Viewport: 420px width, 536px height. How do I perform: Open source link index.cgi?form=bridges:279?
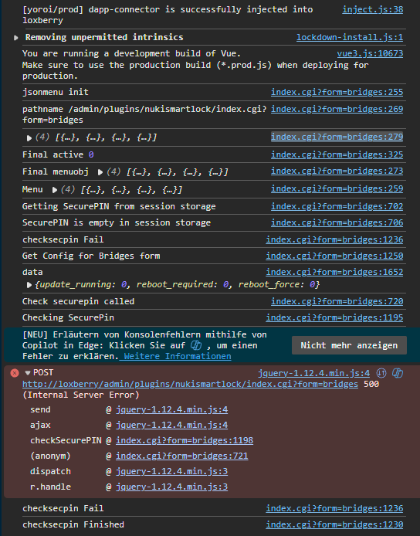pyautogui.click(x=337, y=137)
